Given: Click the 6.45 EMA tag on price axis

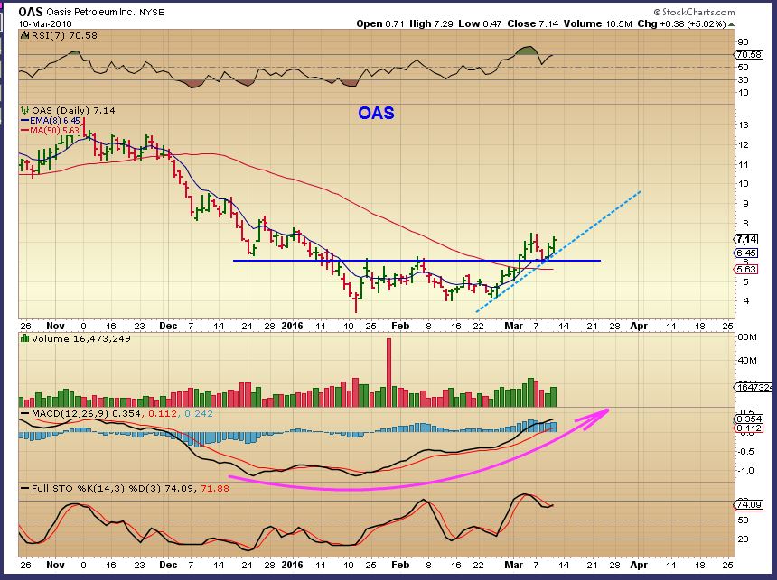Looking at the screenshot, I should coord(747,253).
